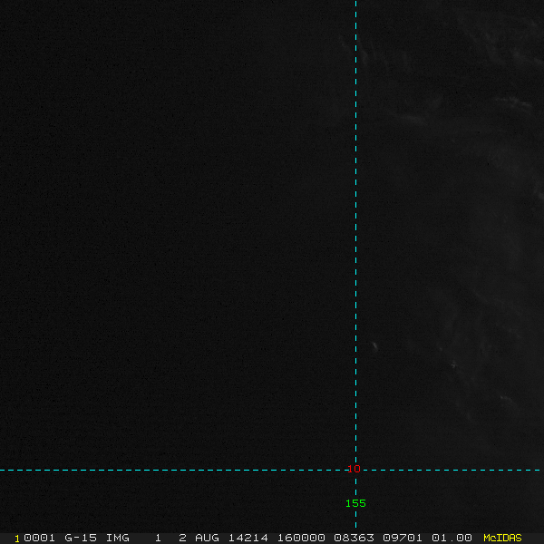
Task: Click the "0001" frame number text
Action: pyautogui.click(x=39, y=538)
